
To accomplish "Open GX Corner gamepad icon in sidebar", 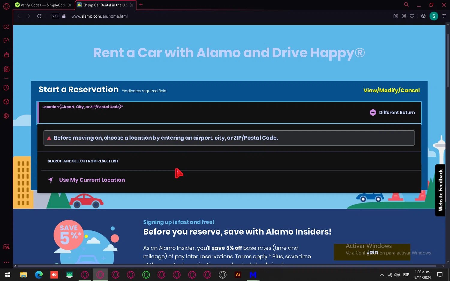I will tap(6, 27).
